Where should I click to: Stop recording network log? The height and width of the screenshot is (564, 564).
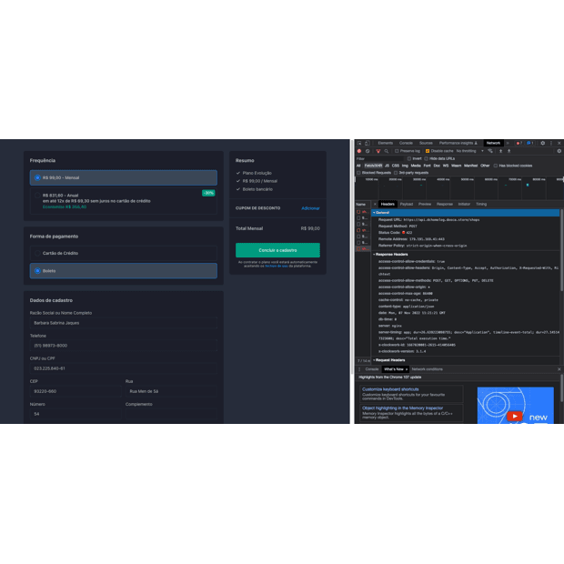[x=359, y=151]
